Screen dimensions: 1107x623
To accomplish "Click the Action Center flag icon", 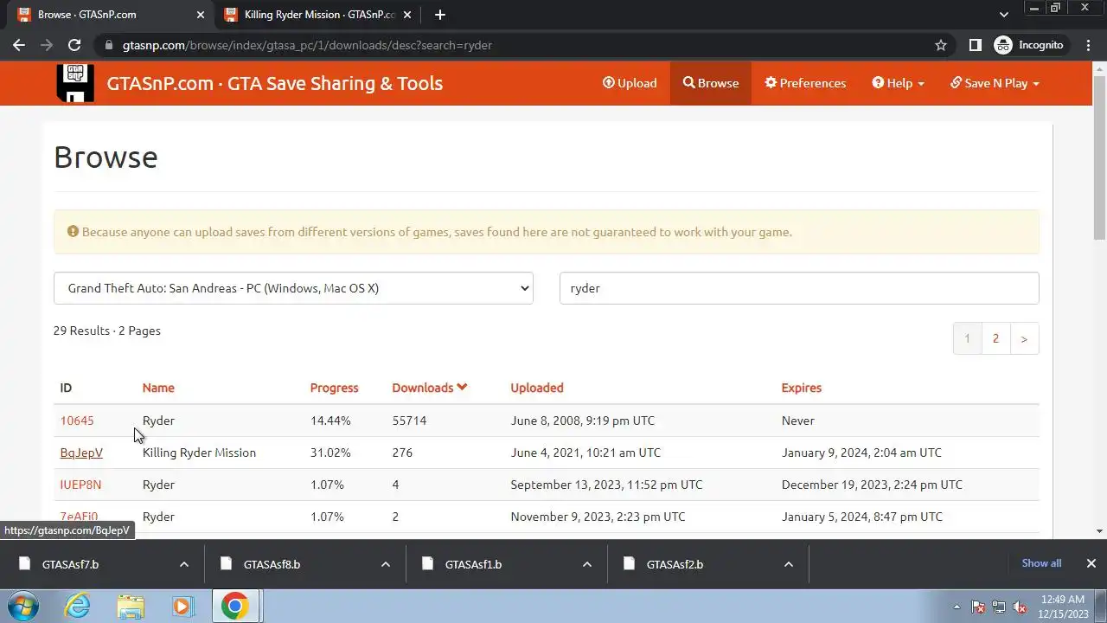I will pyautogui.click(x=978, y=607).
